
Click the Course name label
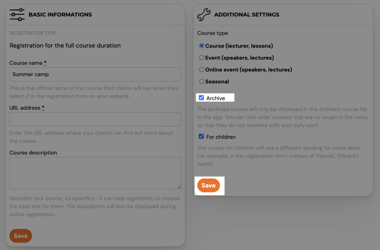pos(28,63)
